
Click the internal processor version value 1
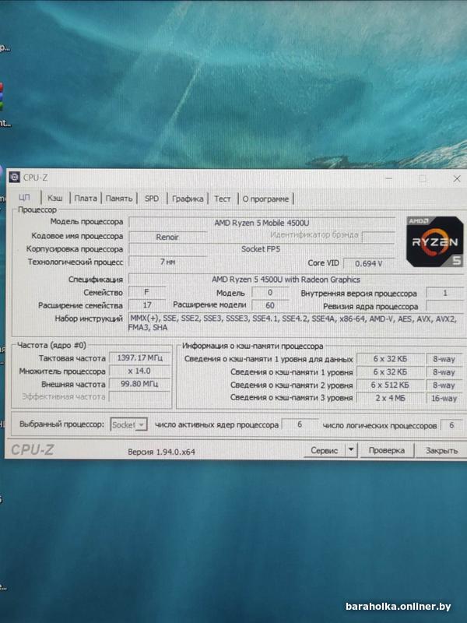coord(444,294)
